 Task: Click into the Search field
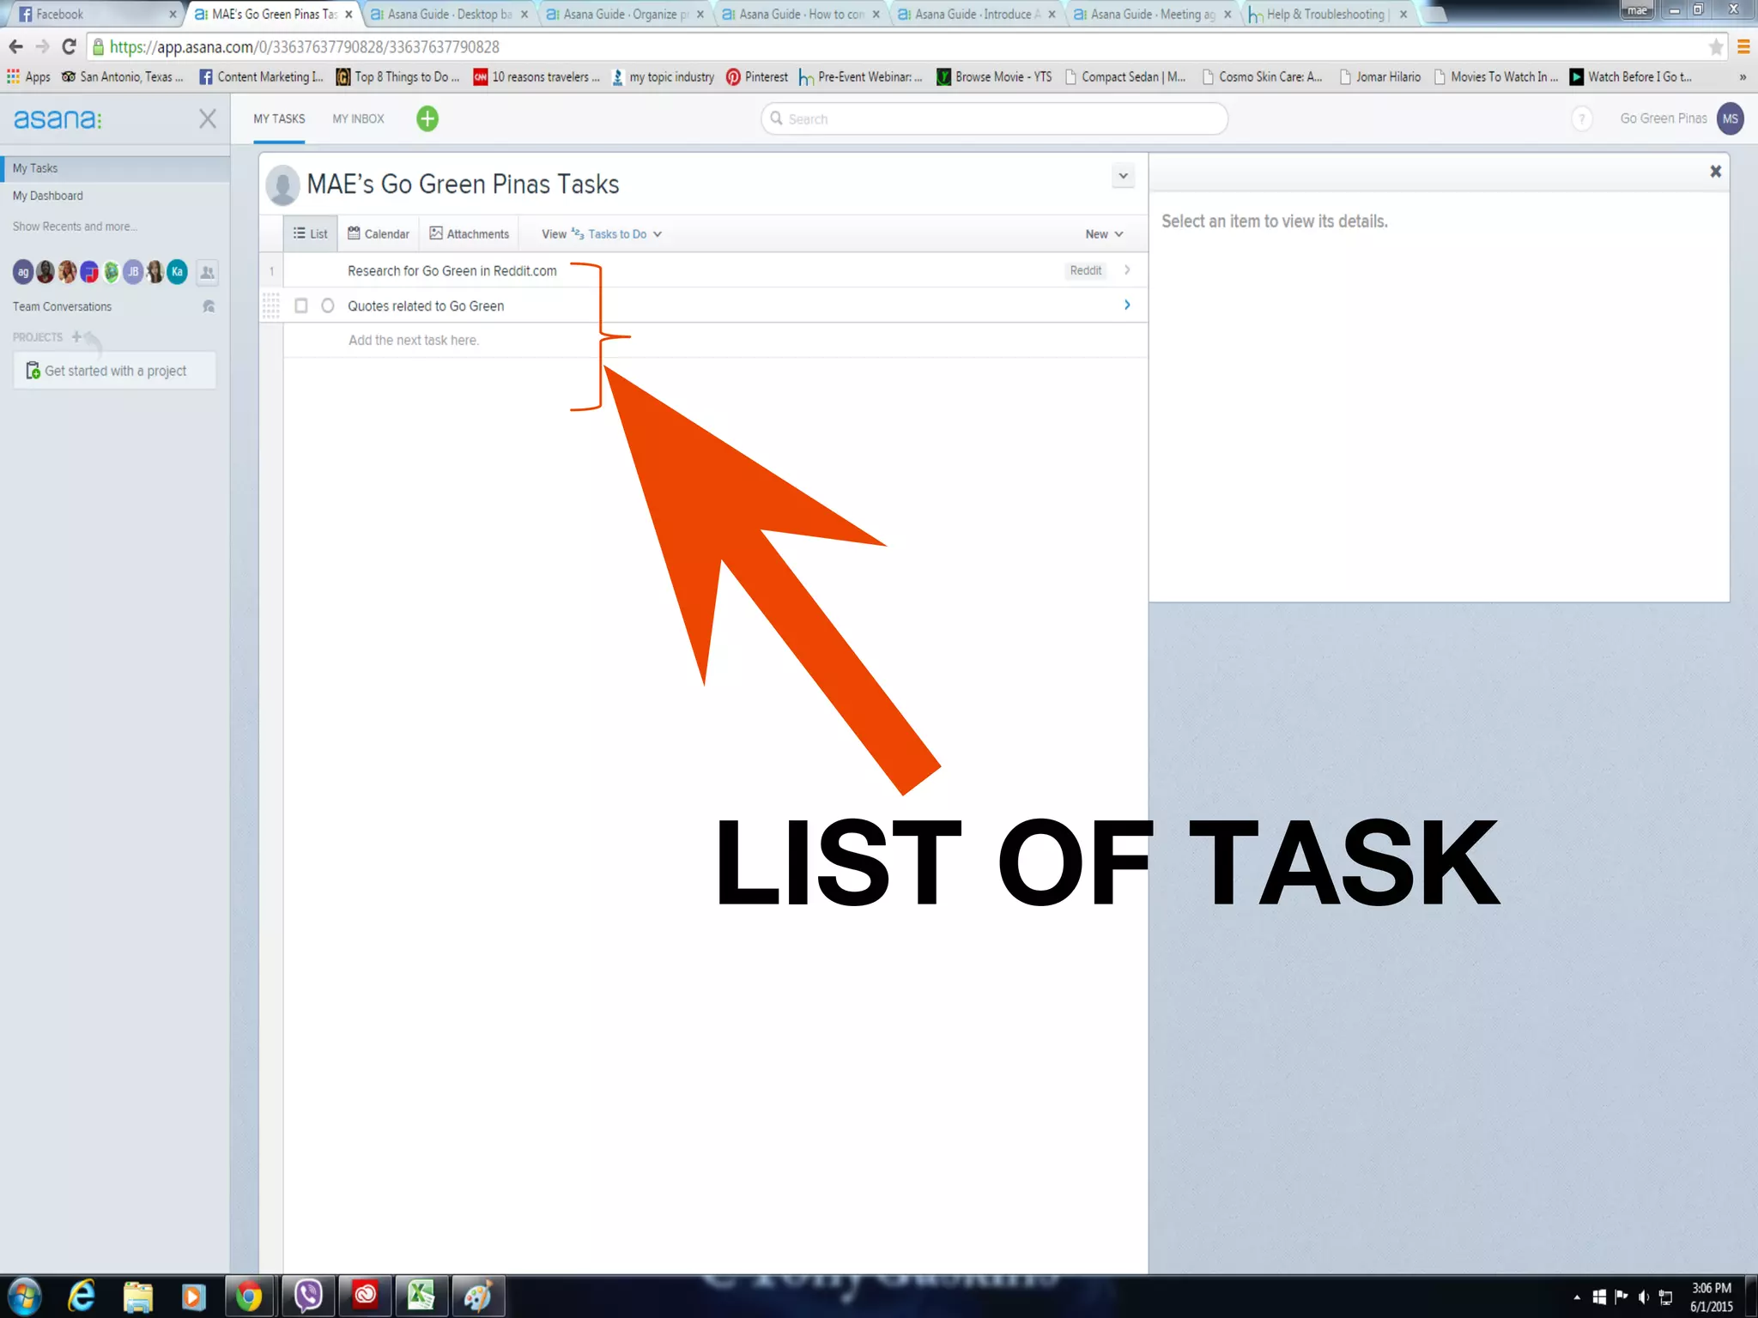click(994, 118)
